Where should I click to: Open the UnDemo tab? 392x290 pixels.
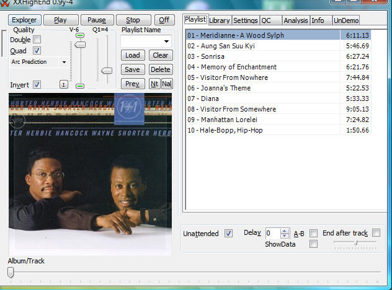(346, 20)
